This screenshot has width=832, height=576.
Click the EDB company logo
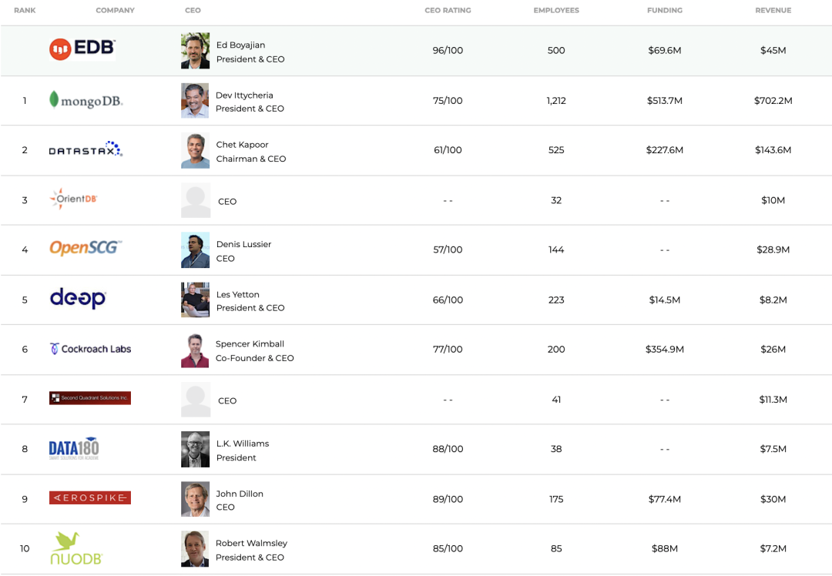(82, 49)
